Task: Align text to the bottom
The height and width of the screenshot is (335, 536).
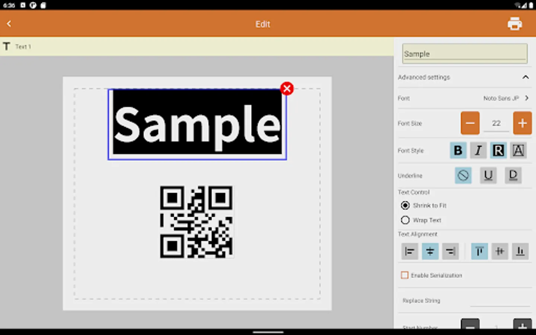Action: coord(520,252)
